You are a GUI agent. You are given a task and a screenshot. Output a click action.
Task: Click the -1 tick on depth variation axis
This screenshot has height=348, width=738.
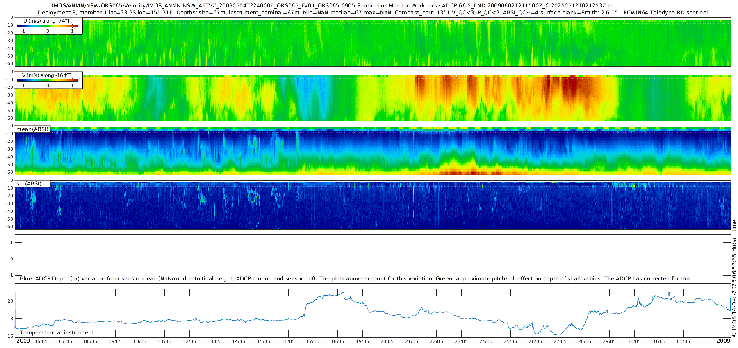[11, 275]
